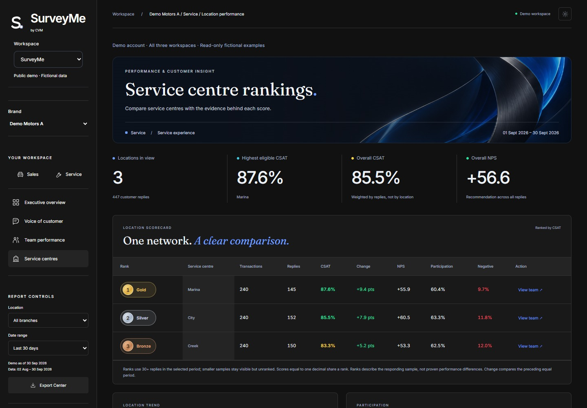This screenshot has width=587, height=408.
Task: Click the Change column header
Action: pos(363,266)
